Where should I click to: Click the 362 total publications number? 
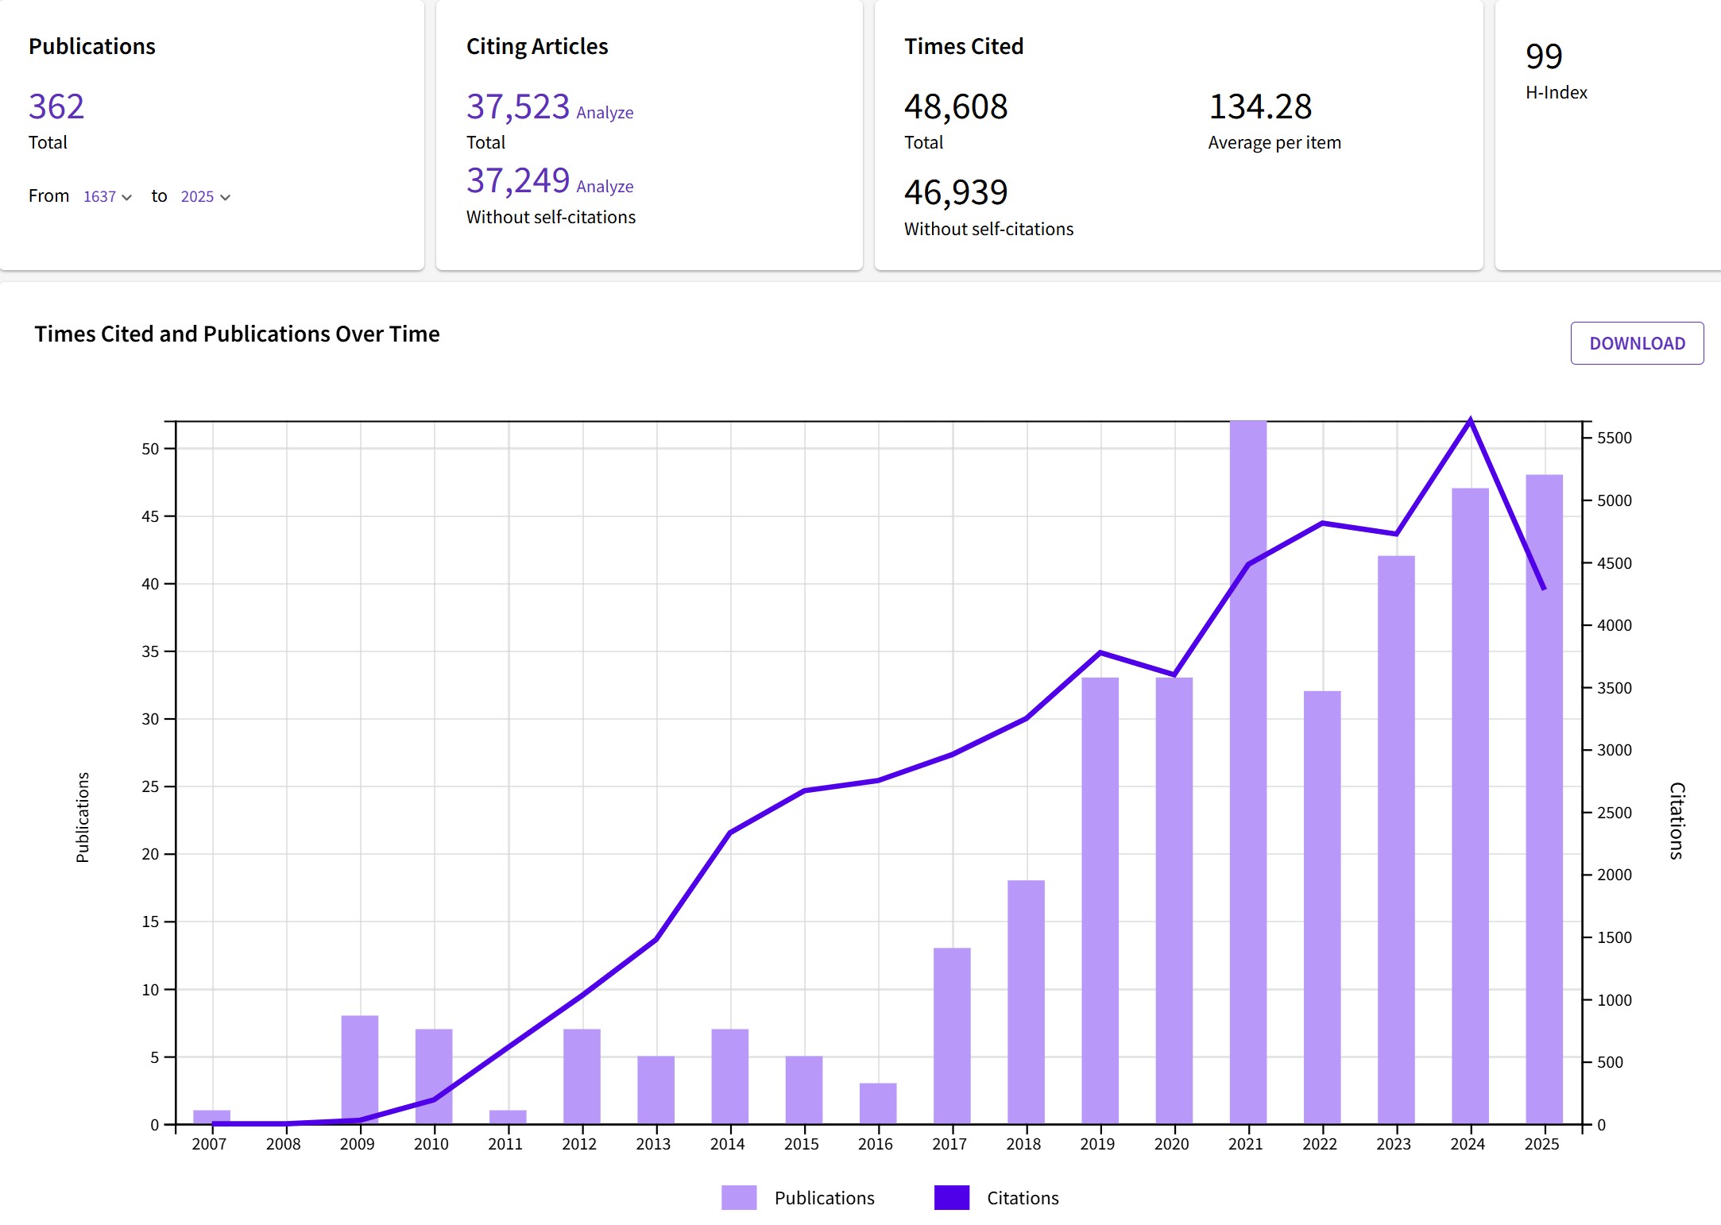coord(56,106)
